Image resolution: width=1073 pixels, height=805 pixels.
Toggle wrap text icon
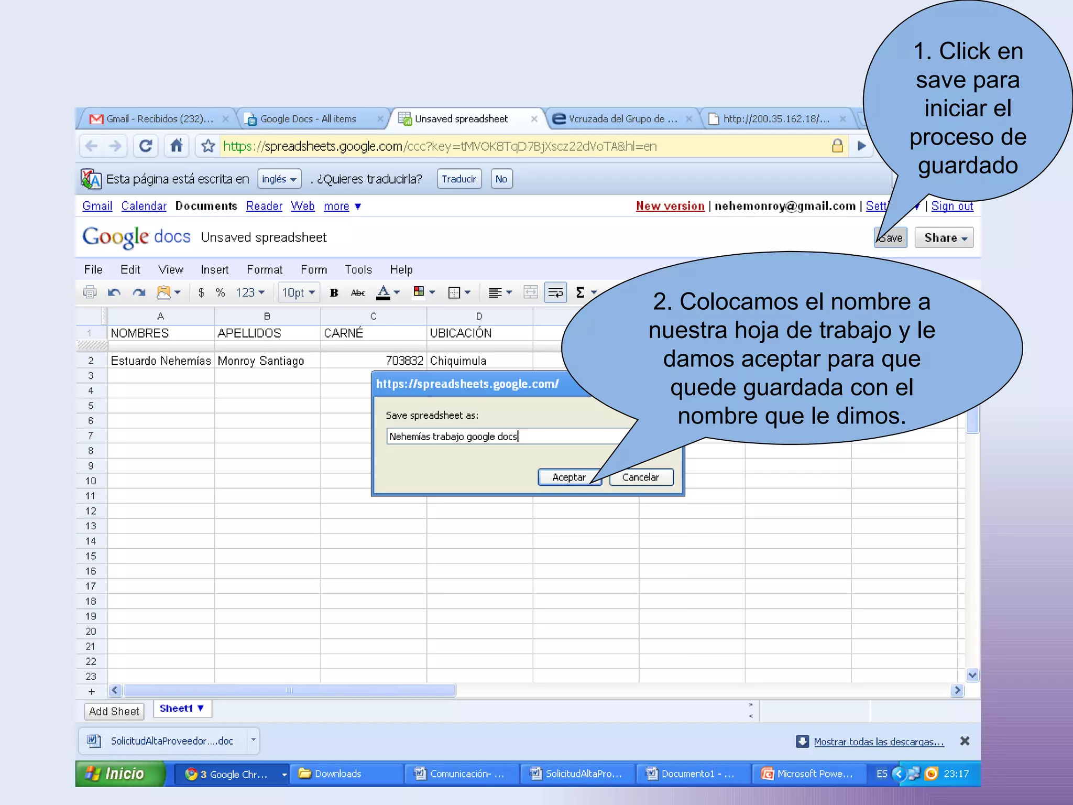pos(555,292)
